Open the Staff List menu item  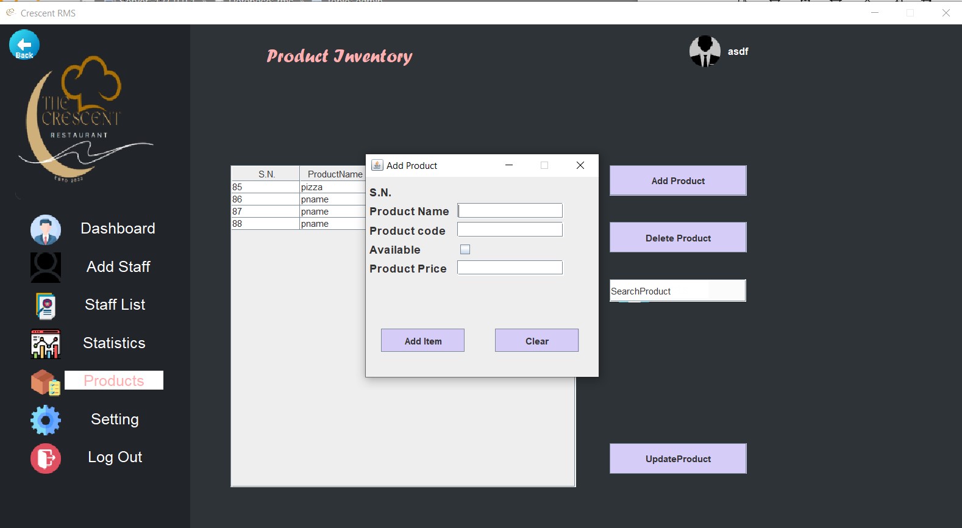tap(115, 304)
